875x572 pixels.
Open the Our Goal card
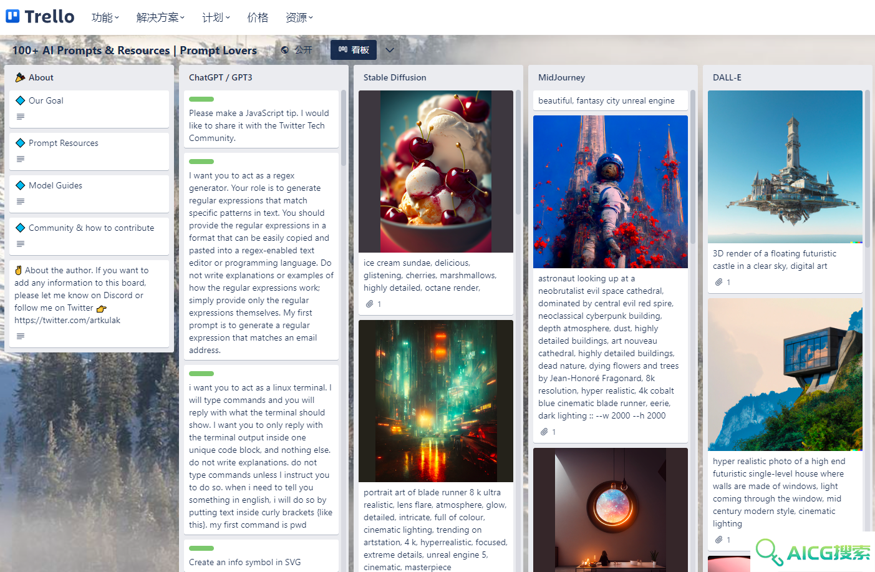tap(89, 109)
